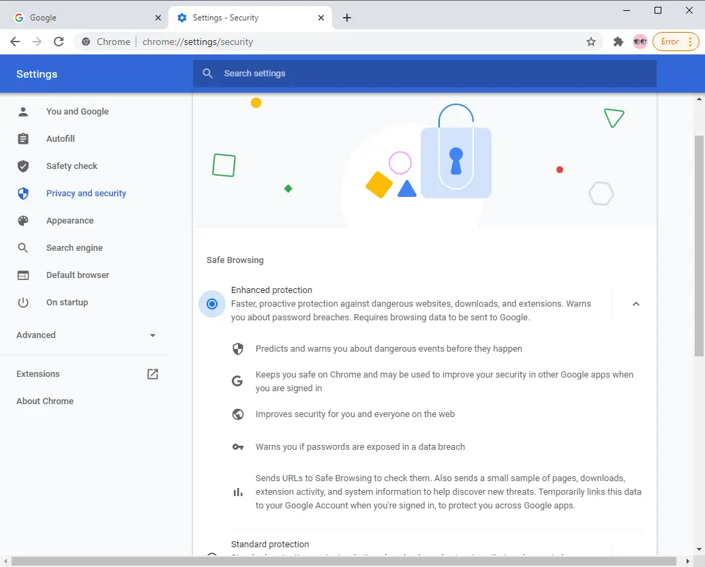Click the globe icon beside Improves security
This screenshot has width=705, height=567.
(238, 414)
